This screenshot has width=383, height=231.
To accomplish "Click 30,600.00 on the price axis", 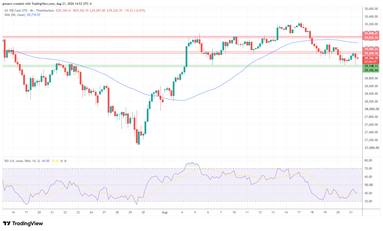I will coord(371,9).
